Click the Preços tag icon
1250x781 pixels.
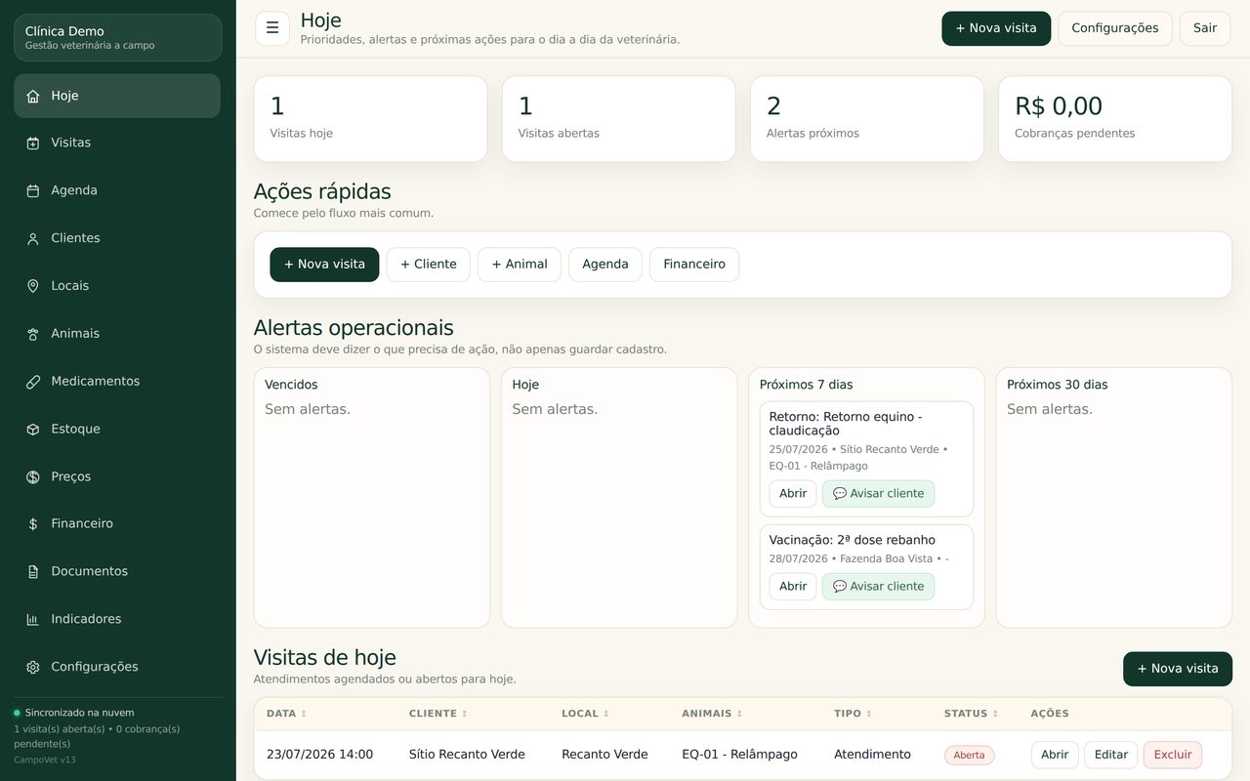[x=33, y=477]
